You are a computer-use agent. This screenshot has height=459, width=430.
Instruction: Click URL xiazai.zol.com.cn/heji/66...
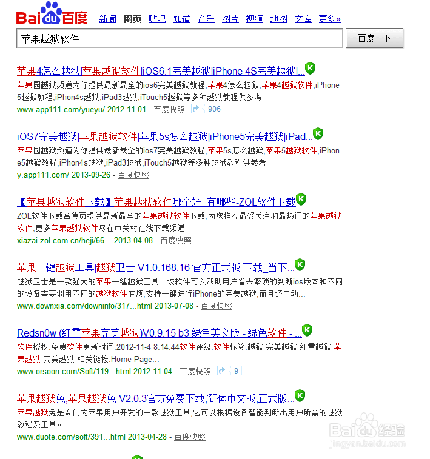(x=64, y=241)
